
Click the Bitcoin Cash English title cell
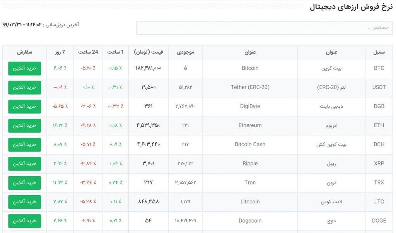tap(250, 144)
